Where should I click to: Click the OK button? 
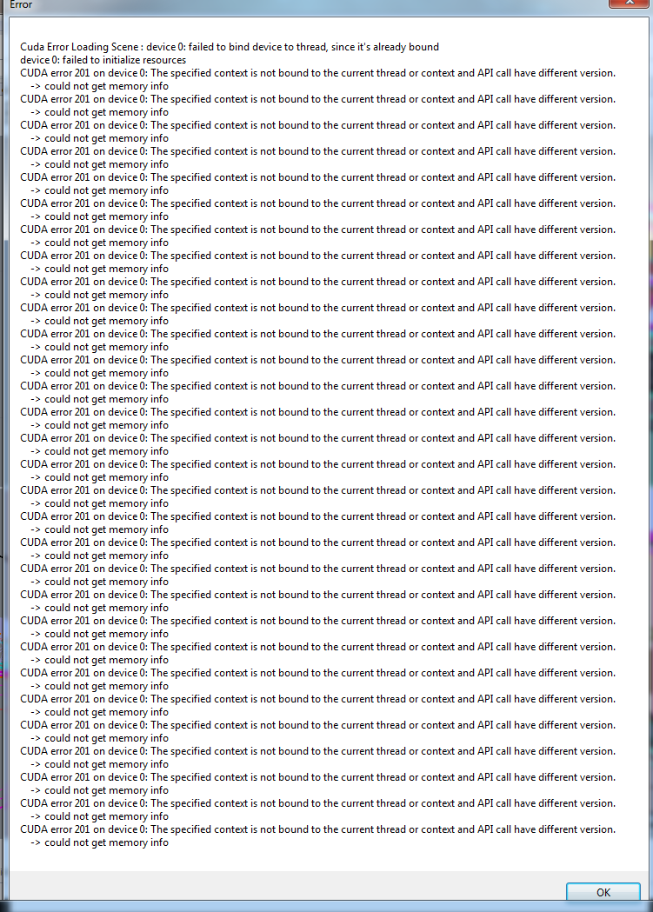pyautogui.click(x=603, y=892)
